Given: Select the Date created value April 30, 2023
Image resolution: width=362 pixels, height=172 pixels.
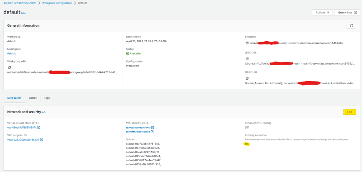Looking at the screenshot, I should pyautogui.click(x=146, y=41).
